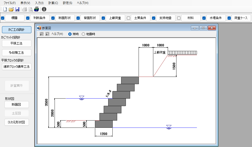The image size is (252, 147).
Task: Select 連節ブロック護岸工法 design
Action: [16, 67]
